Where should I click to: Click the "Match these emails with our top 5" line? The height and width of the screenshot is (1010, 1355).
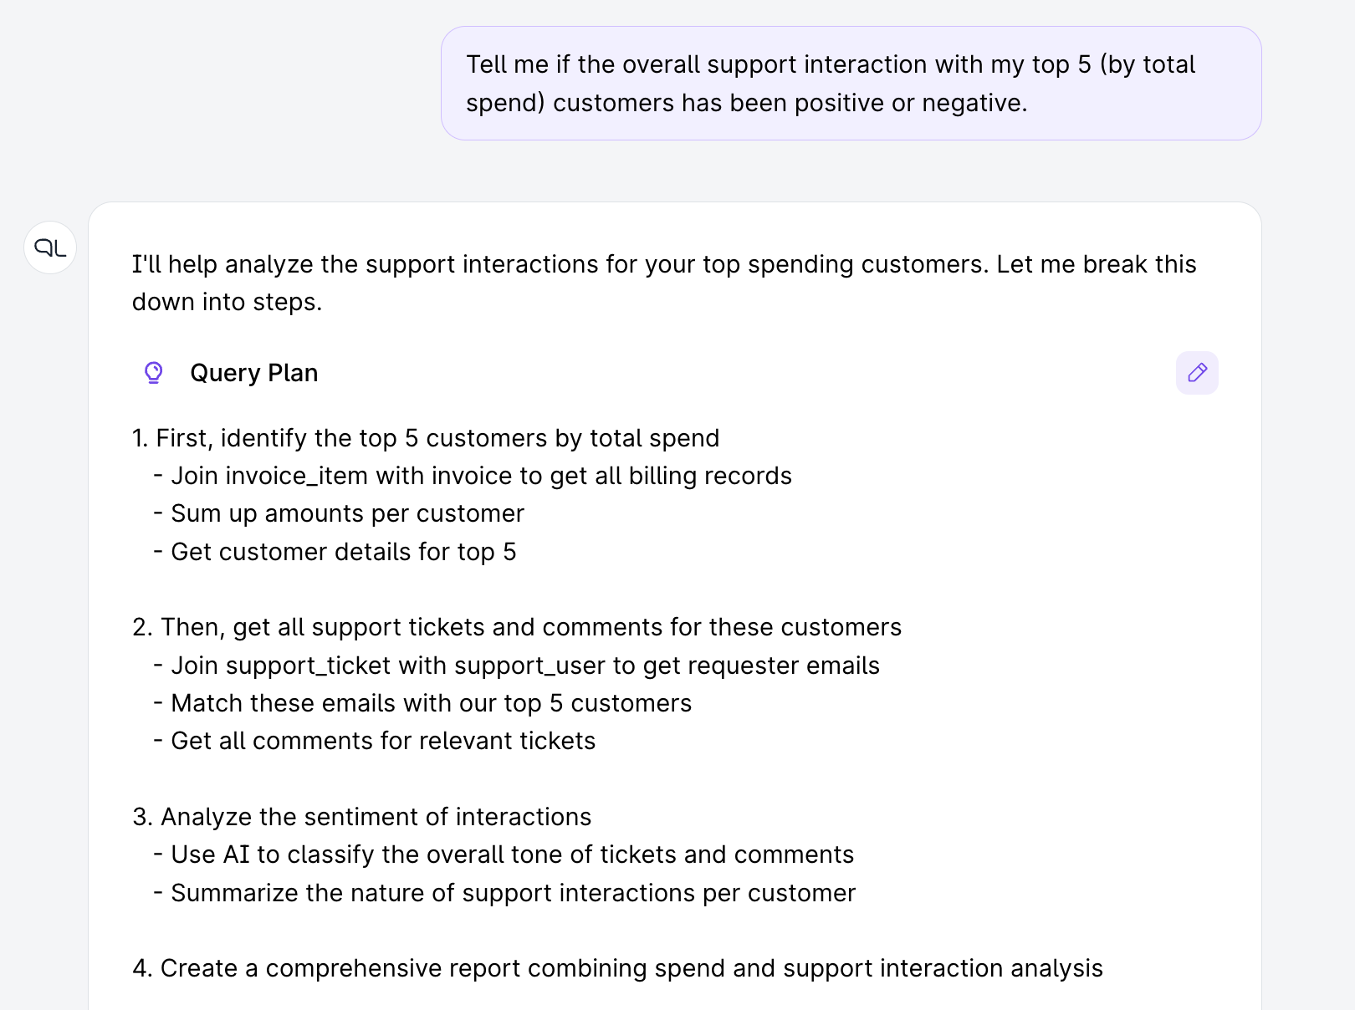[x=431, y=703]
